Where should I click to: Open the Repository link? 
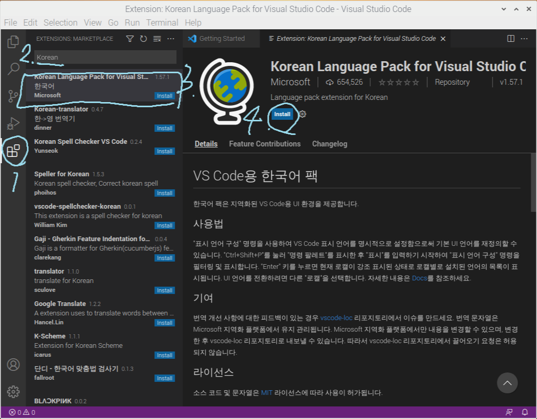click(x=452, y=82)
